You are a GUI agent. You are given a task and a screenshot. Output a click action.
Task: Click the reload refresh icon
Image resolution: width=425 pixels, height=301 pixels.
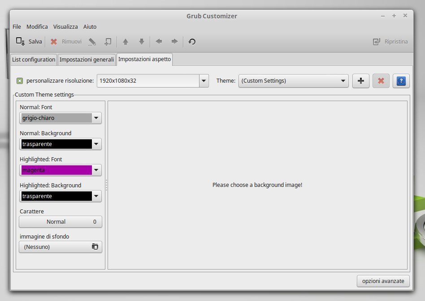coord(192,42)
